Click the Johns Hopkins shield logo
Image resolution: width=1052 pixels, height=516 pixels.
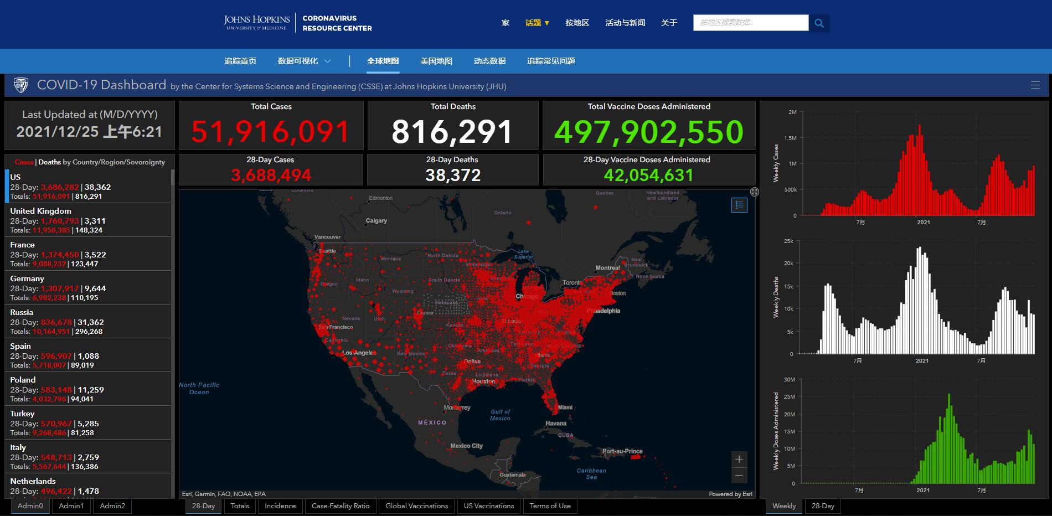[x=20, y=85]
